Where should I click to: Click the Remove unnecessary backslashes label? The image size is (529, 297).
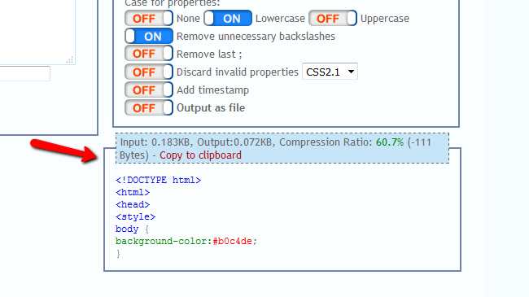click(256, 37)
